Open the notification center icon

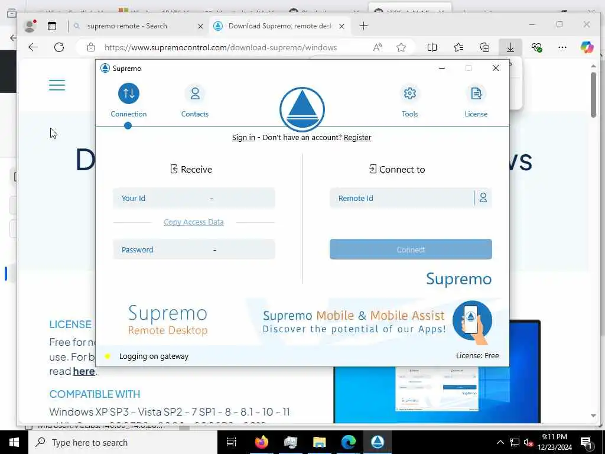[x=586, y=442]
